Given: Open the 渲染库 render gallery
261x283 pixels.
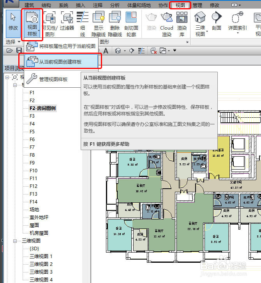Looking at the screenshot, I should [x=182, y=24].
